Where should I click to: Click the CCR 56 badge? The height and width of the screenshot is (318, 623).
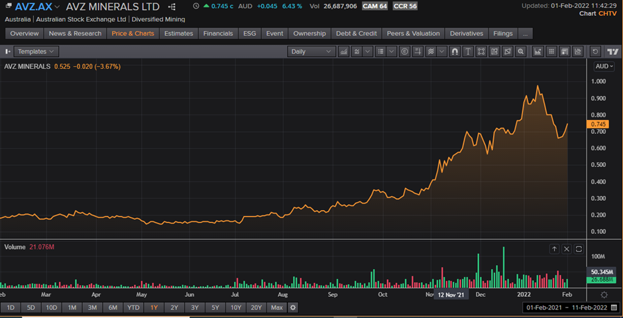pyautogui.click(x=405, y=6)
